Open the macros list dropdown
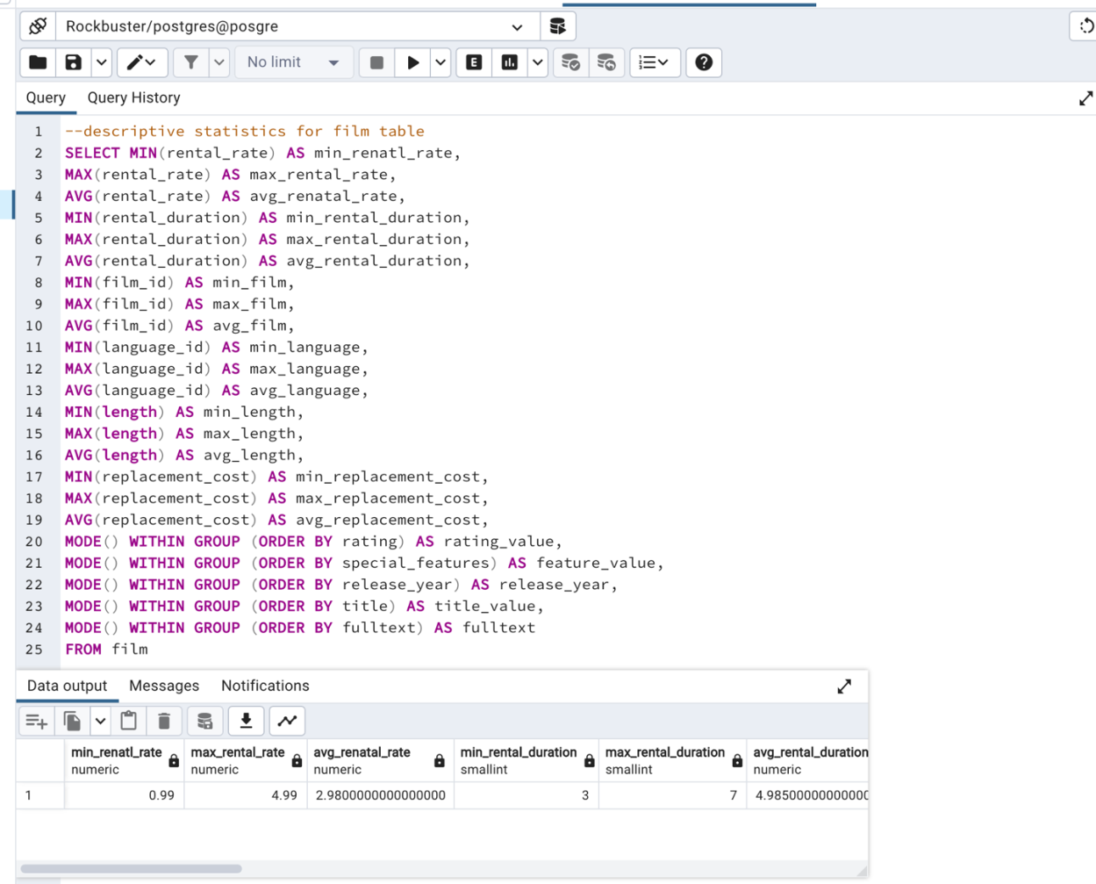Image resolution: width=1096 pixels, height=884 pixels. (x=654, y=61)
